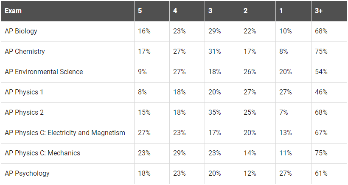Click the AP Chemistry exam name
Screen dimensions: 348x185
[25, 52]
